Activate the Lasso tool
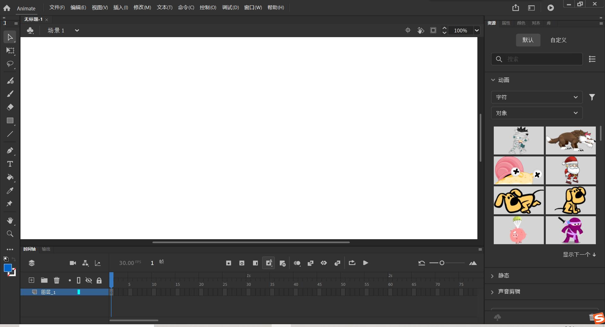Viewport: 605px width, 327px height. 10,64
